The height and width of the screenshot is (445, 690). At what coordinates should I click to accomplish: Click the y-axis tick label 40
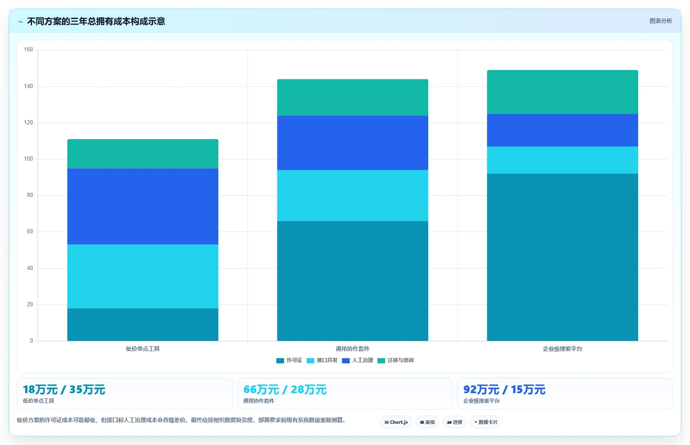(x=30, y=268)
